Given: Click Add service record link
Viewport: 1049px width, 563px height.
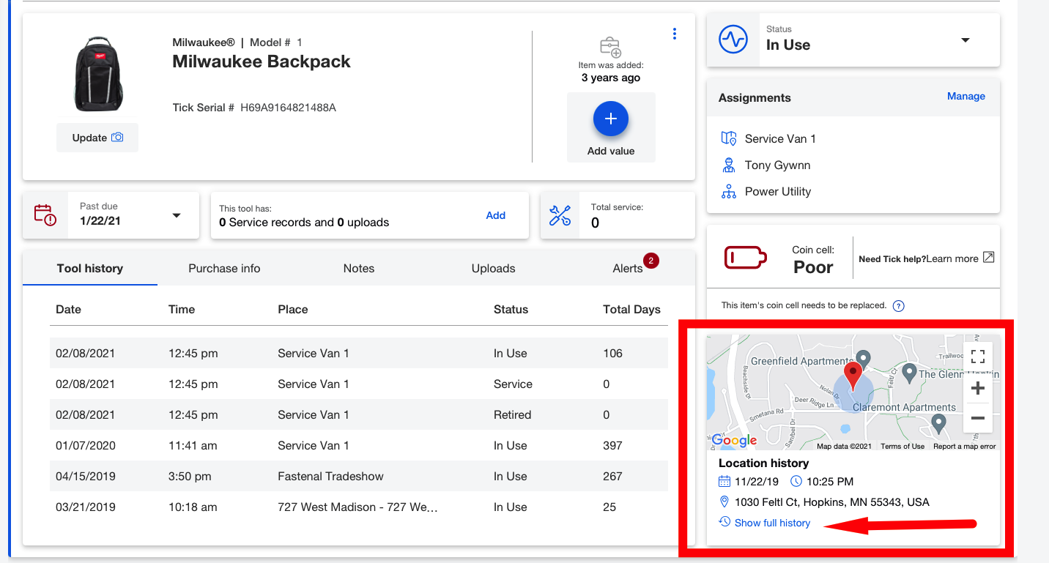Looking at the screenshot, I should coord(496,215).
